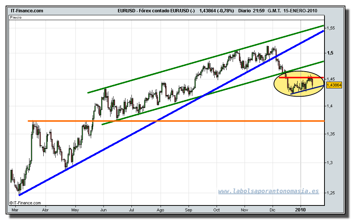This screenshot has height=220, width=351.
Task: Click the 1,35 price axis label
Action: coord(330,134)
